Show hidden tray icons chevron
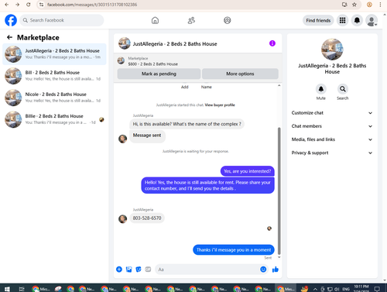This screenshot has height=292, width=387. point(315,289)
